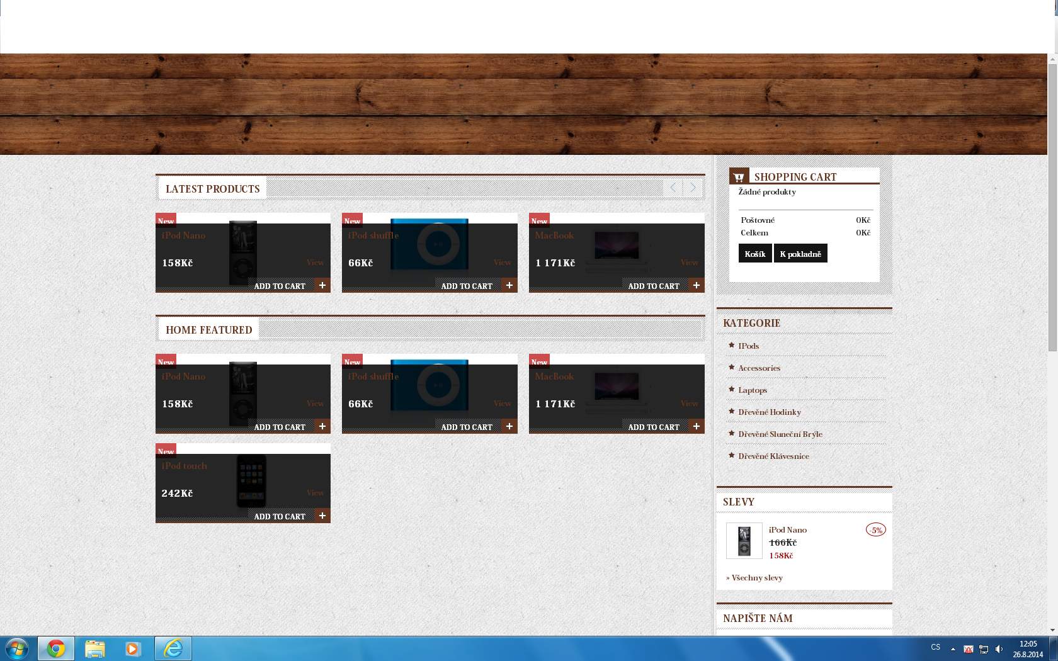Click the Shopping Cart heading
The image size is (1058, 661).
tap(795, 177)
